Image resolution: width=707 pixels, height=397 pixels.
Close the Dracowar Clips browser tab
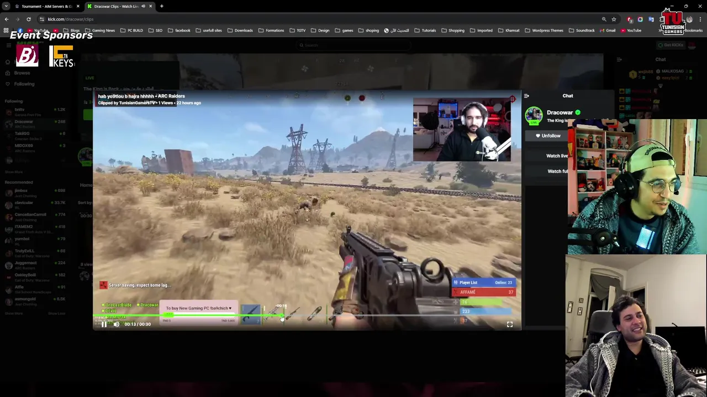tap(151, 6)
